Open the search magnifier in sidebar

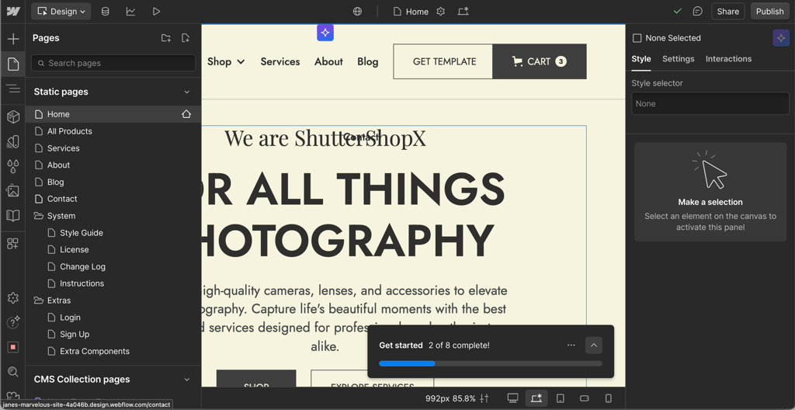click(x=13, y=372)
